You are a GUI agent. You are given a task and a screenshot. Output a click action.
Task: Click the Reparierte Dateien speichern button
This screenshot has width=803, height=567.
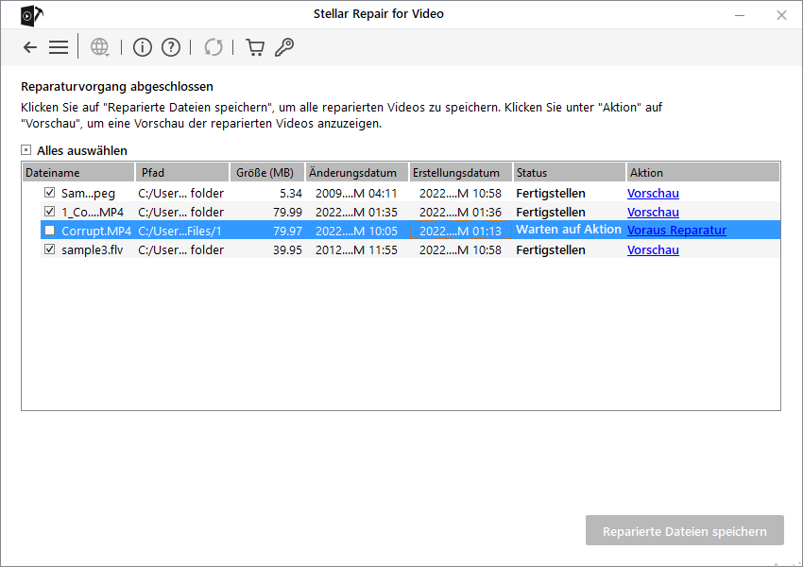pyautogui.click(x=685, y=531)
